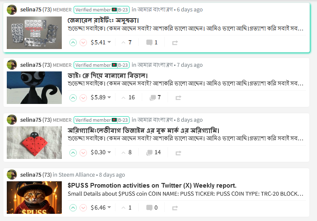
Task: Open the medicine tablets thumbnail
Action: tap(34, 33)
